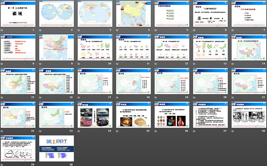Select slide 6 province-county arrows diagram thumbnail
Viewport: 267px width, 166px height.
pos(210,14)
